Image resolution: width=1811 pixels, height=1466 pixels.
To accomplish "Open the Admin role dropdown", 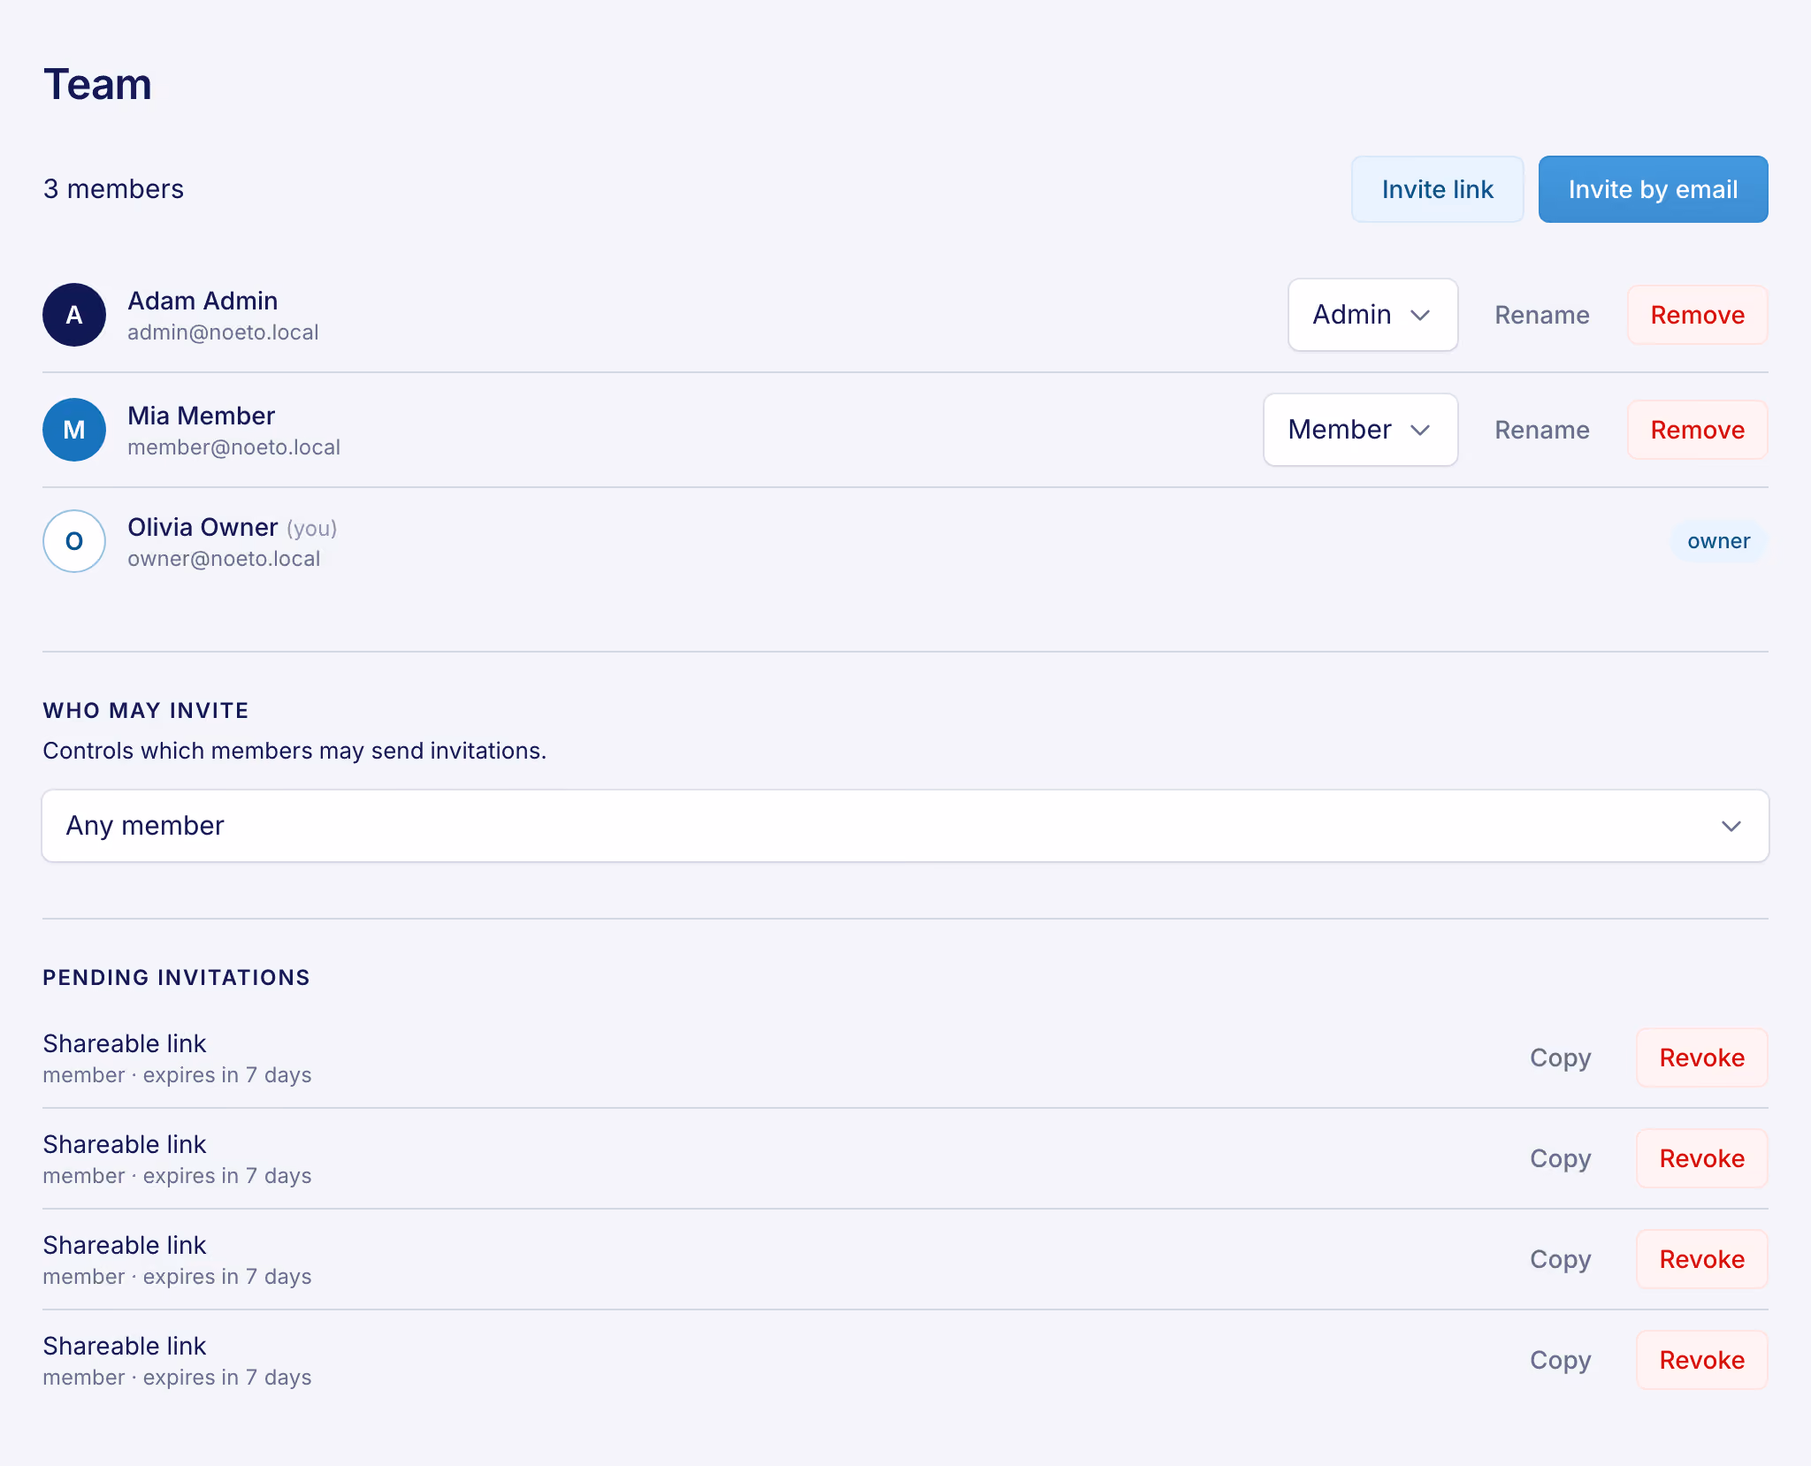I will click(x=1372, y=315).
